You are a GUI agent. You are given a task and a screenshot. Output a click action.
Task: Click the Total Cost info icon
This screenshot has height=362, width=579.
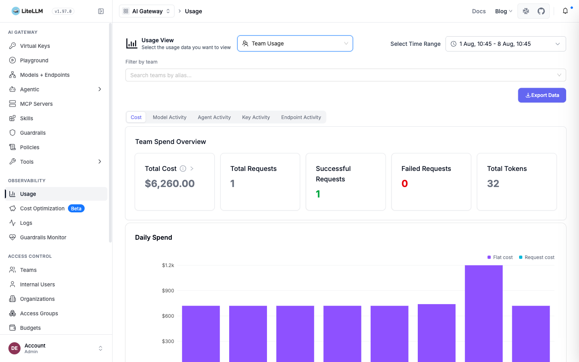pos(183,169)
